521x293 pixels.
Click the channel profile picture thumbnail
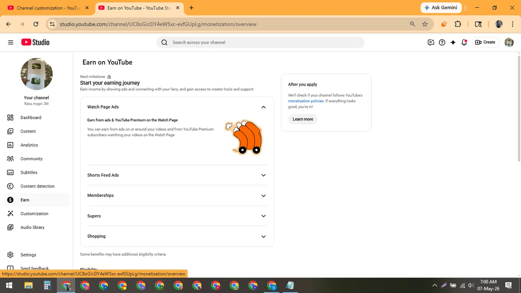click(36, 74)
